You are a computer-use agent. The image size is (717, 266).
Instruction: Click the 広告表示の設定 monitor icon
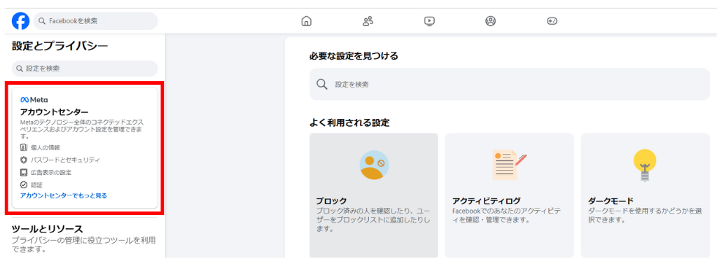(24, 172)
